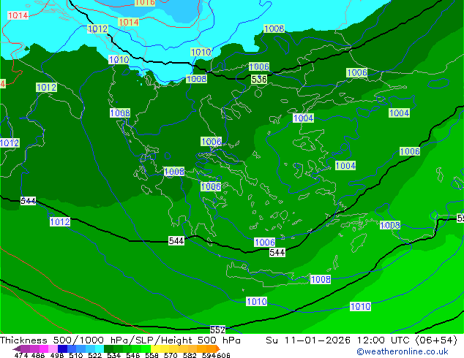The image size is (464, 358).
Task: Click the 606 legend value
Action: click(222, 355)
